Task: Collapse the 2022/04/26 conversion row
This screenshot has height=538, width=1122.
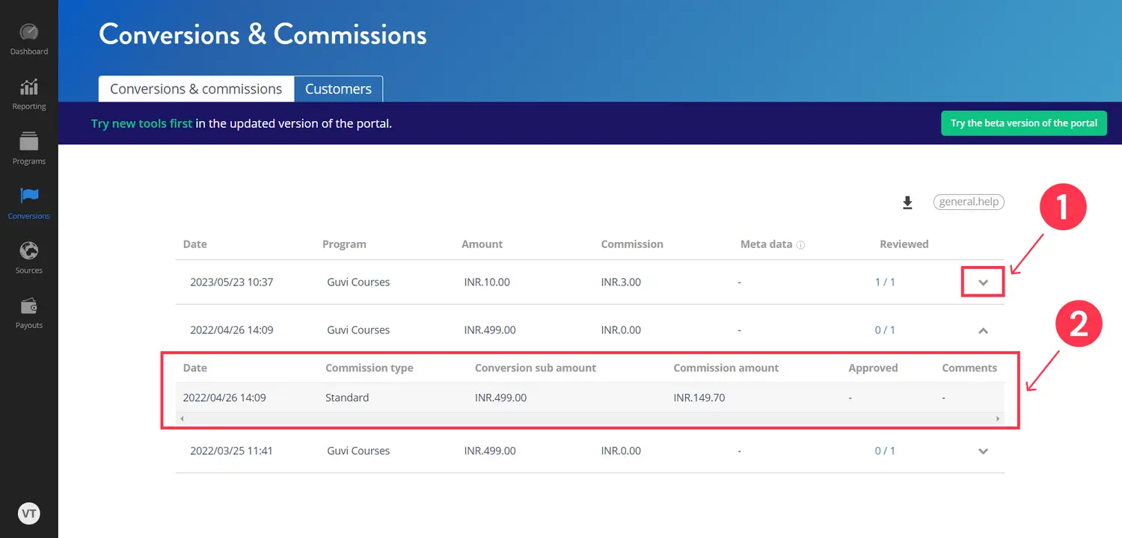Action: (983, 330)
